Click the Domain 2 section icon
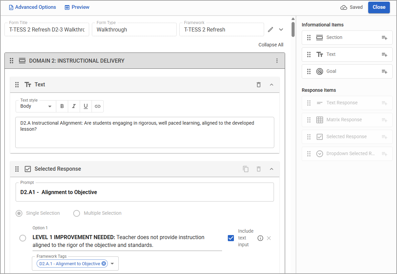Viewport: 397px width, 274px height. tap(22, 61)
